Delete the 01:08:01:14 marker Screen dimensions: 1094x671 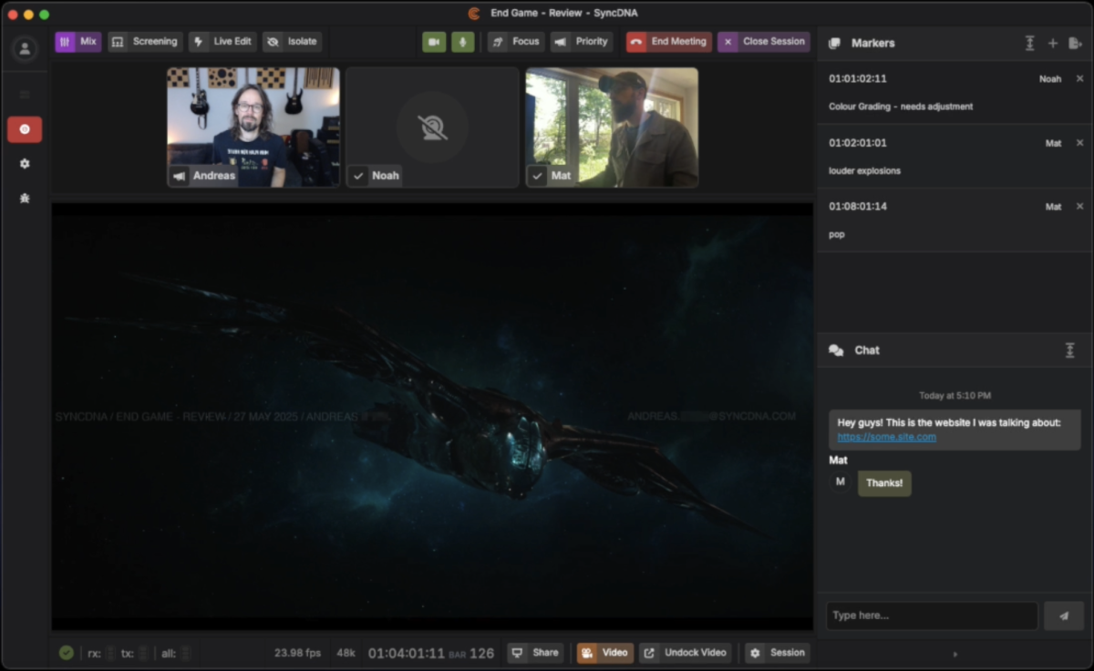[1080, 207]
